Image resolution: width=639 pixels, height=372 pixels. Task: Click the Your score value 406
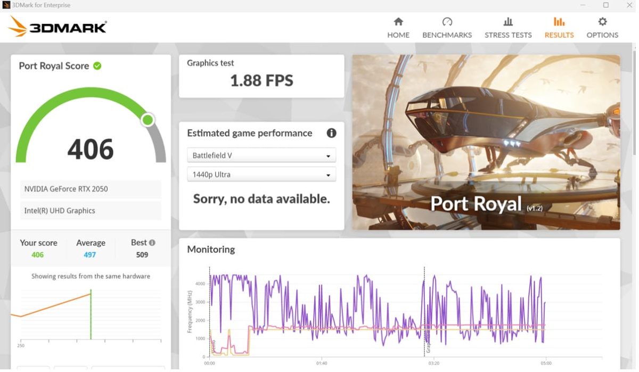point(37,255)
